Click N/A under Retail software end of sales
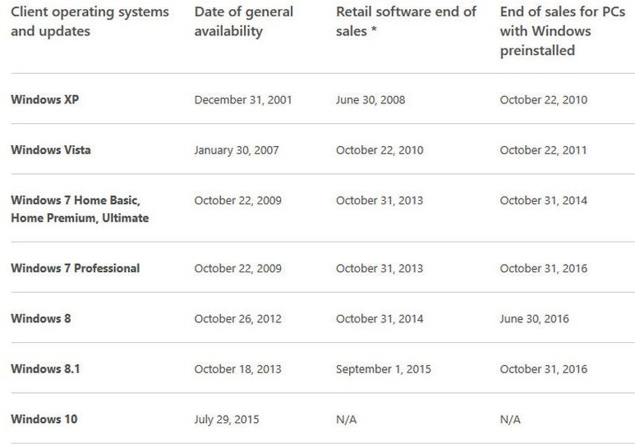The width and height of the screenshot is (635, 447). click(347, 419)
